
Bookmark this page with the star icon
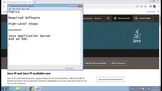[x=145, y=6]
